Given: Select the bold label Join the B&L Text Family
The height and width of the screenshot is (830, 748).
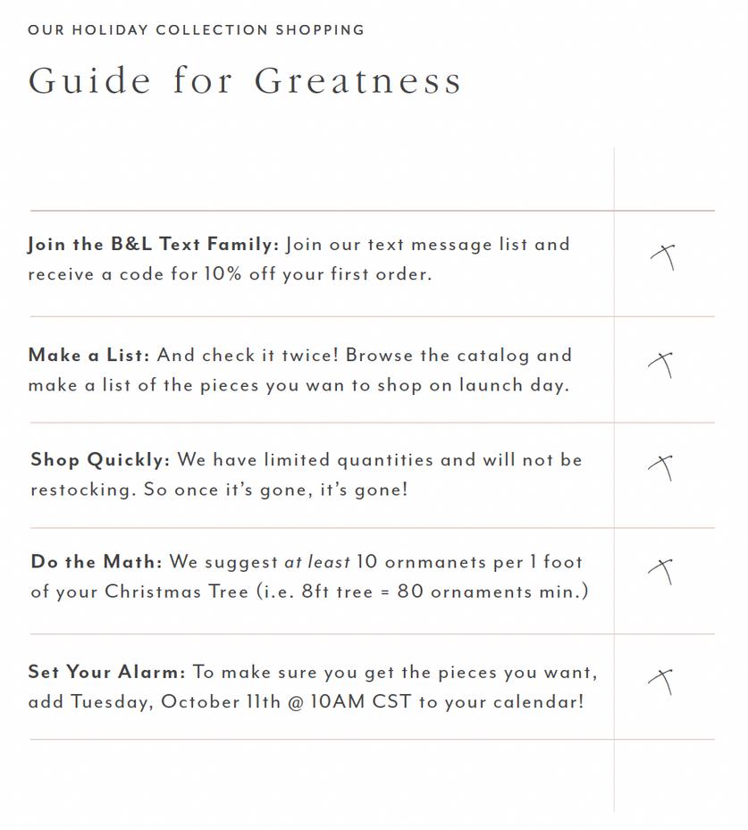Looking at the screenshot, I should (153, 244).
